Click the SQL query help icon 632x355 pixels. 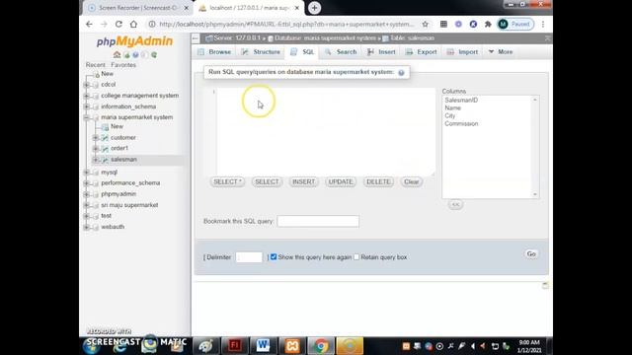[x=401, y=72]
